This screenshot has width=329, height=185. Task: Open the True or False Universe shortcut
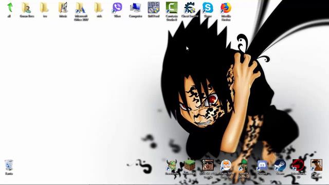(226, 165)
